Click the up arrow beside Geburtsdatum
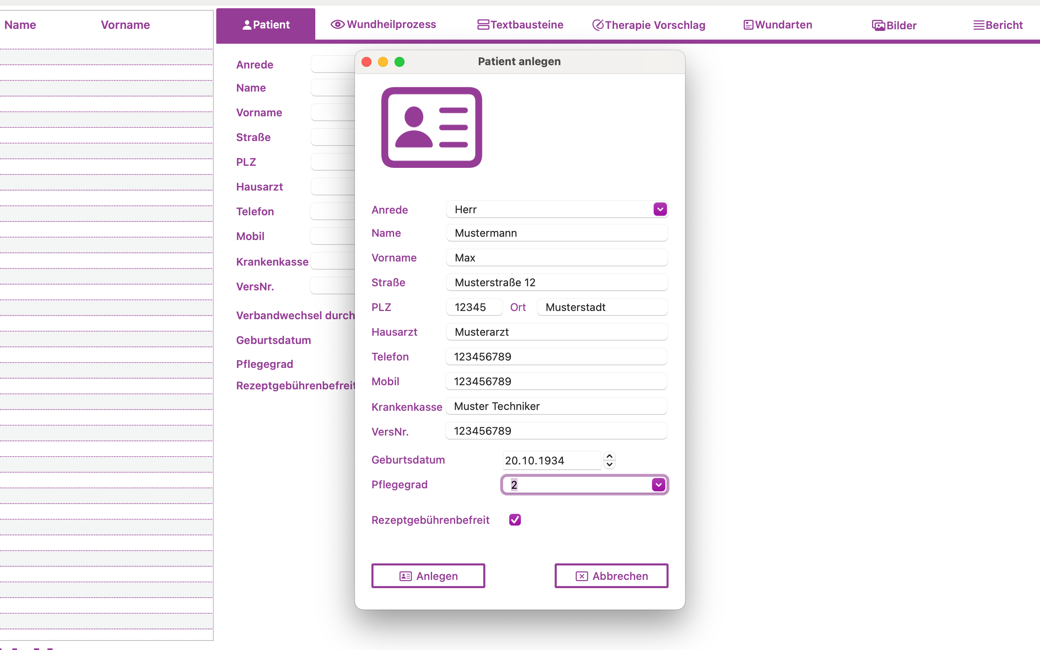Screen dimensions: 1040x650 610,456
